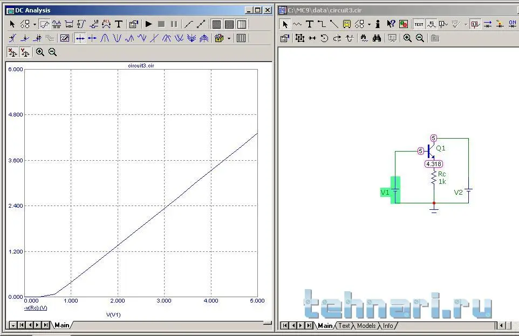The width and height of the screenshot is (519, 336).
Task: Zoom out on the DC Analysis plot
Action: (52, 52)
